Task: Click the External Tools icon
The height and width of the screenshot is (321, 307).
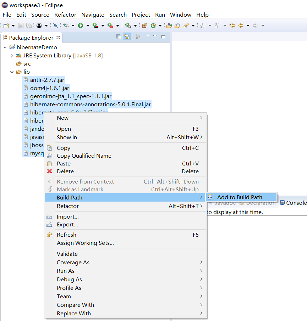Action: 128,26
